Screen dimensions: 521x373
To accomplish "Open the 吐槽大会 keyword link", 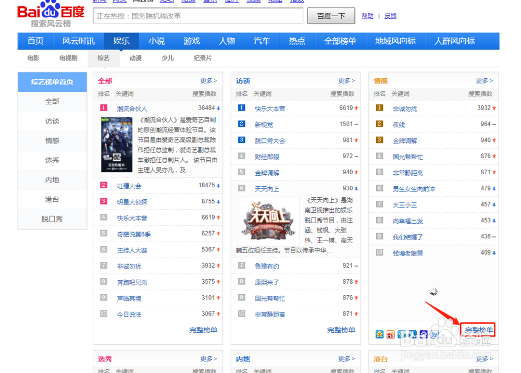I will 129,186.
